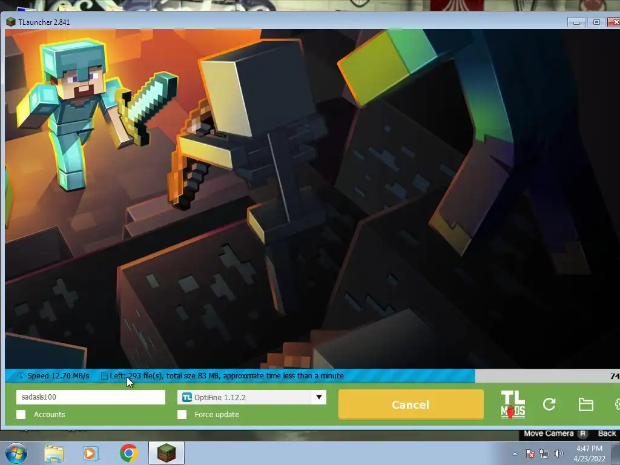Click the network tray icon
The image size is (620, 465).
[544, 453]
